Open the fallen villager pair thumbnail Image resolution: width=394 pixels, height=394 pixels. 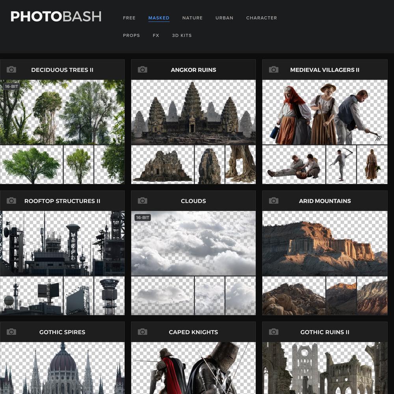click(294, 165)
